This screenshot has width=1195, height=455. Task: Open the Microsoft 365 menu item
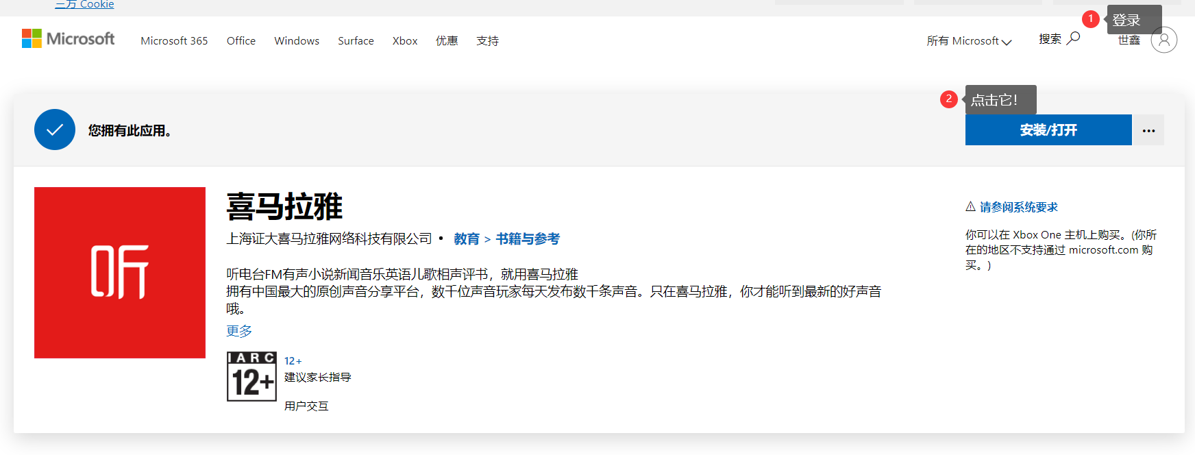174,41
